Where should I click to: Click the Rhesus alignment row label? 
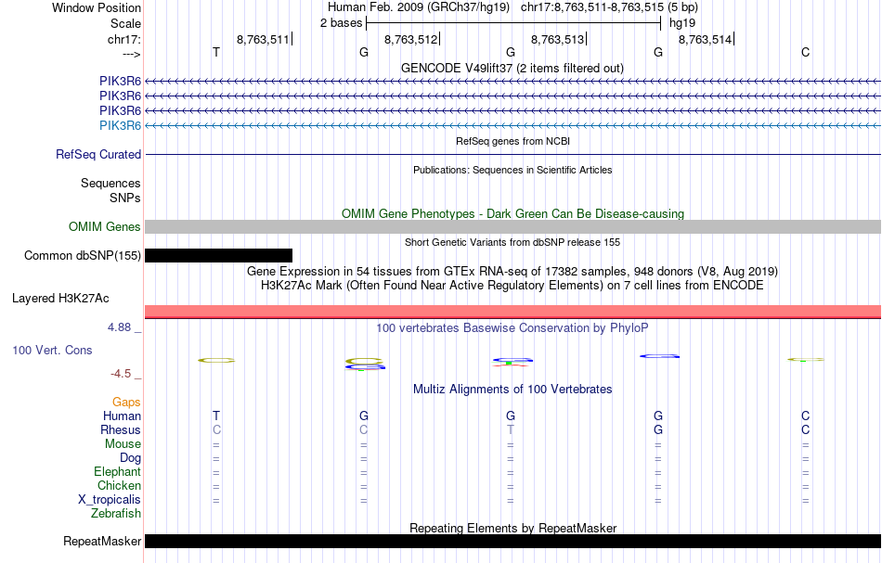pyautogui.click(x=121, y=429)
